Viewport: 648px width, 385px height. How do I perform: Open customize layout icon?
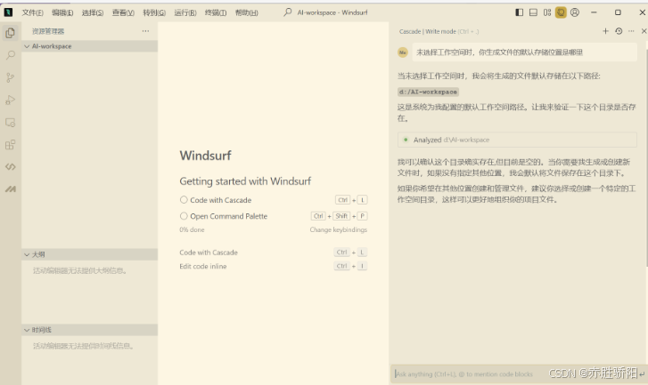point(547,12)
